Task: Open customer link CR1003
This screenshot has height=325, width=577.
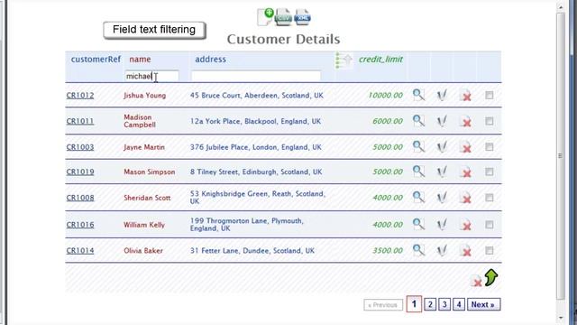Action: tap(80, 147)
